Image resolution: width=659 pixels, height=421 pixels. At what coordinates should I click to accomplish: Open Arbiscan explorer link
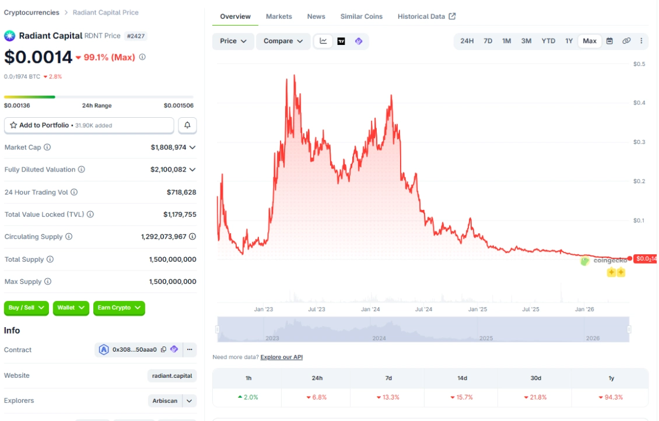tap(164, 401)
